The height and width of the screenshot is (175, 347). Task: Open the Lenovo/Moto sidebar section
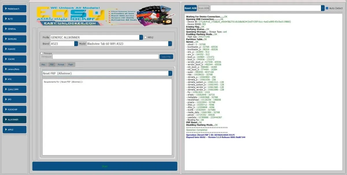click(14, 69)
